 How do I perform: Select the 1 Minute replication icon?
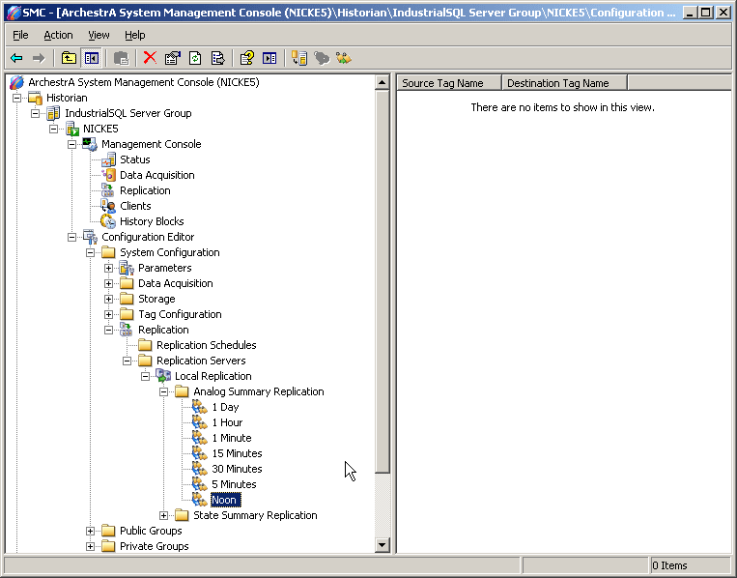point(200,438)
